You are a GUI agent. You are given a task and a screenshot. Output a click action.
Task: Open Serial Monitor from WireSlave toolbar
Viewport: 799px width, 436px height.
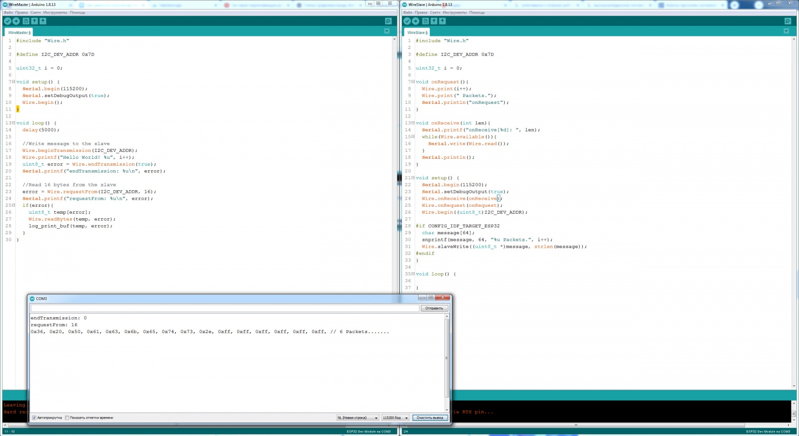point(788,21)
